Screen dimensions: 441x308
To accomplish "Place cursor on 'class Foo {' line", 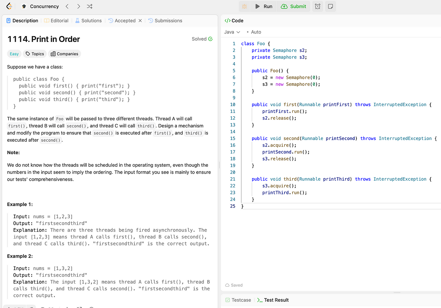I will click(x=255, y=43).
